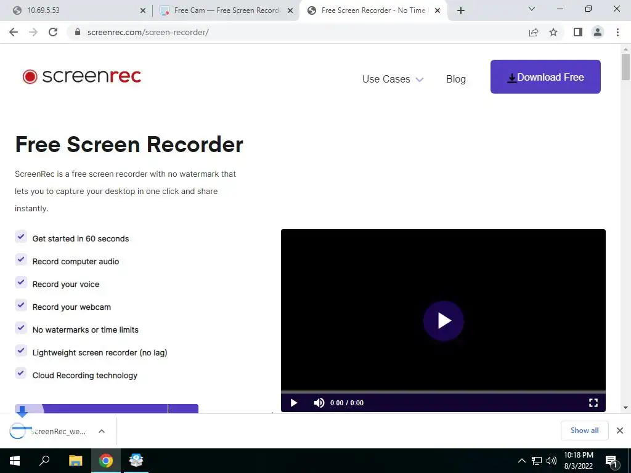Show hidden system tray icons

coord(521,461)
